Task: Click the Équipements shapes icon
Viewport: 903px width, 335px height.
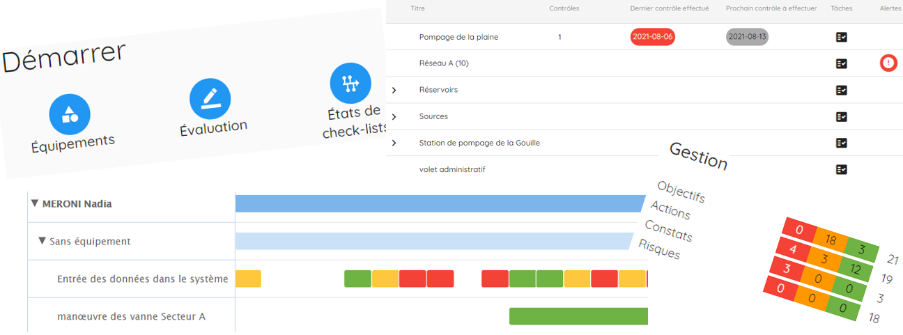Action: [x=70, y=114]
